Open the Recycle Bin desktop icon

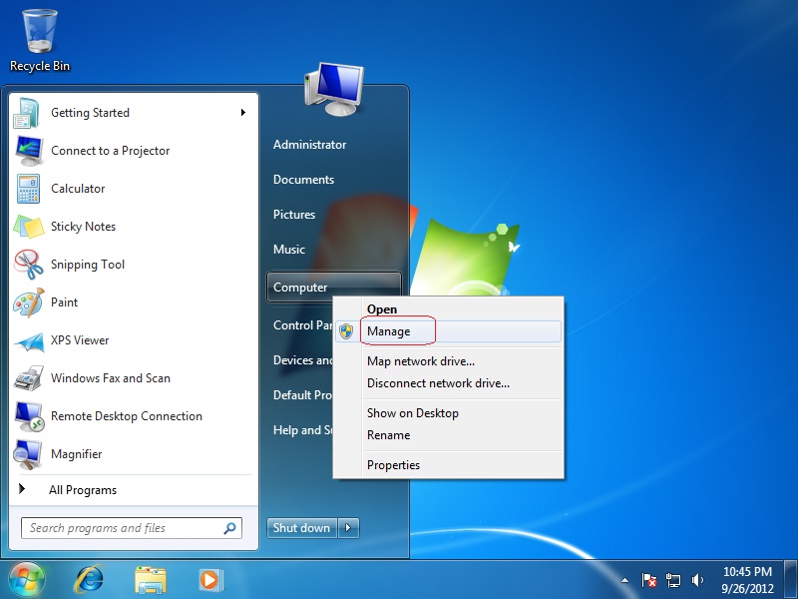point(40,40)
